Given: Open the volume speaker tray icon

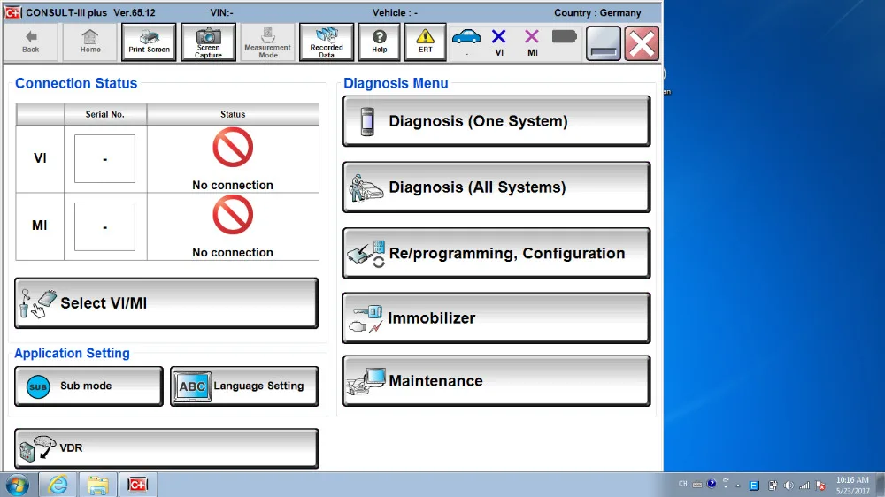Looking at the screenshot, I should point(789,486).
